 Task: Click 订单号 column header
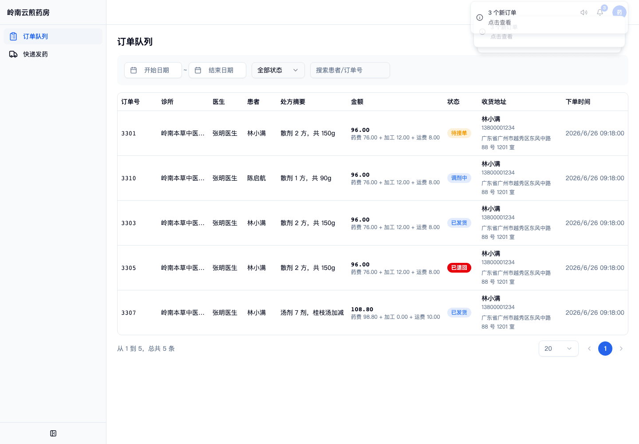click(130, 102)
